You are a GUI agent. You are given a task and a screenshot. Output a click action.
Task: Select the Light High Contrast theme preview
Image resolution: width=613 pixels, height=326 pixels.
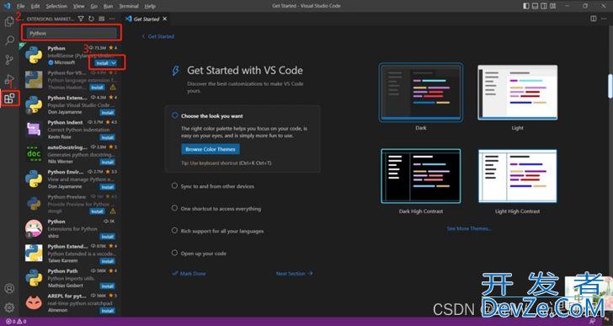tap(518, 176)
